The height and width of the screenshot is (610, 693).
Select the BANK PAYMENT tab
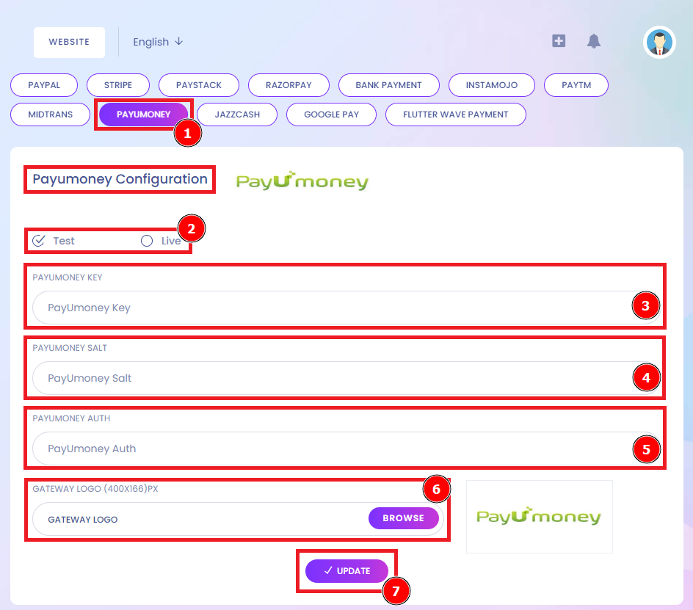click(389, 85)
